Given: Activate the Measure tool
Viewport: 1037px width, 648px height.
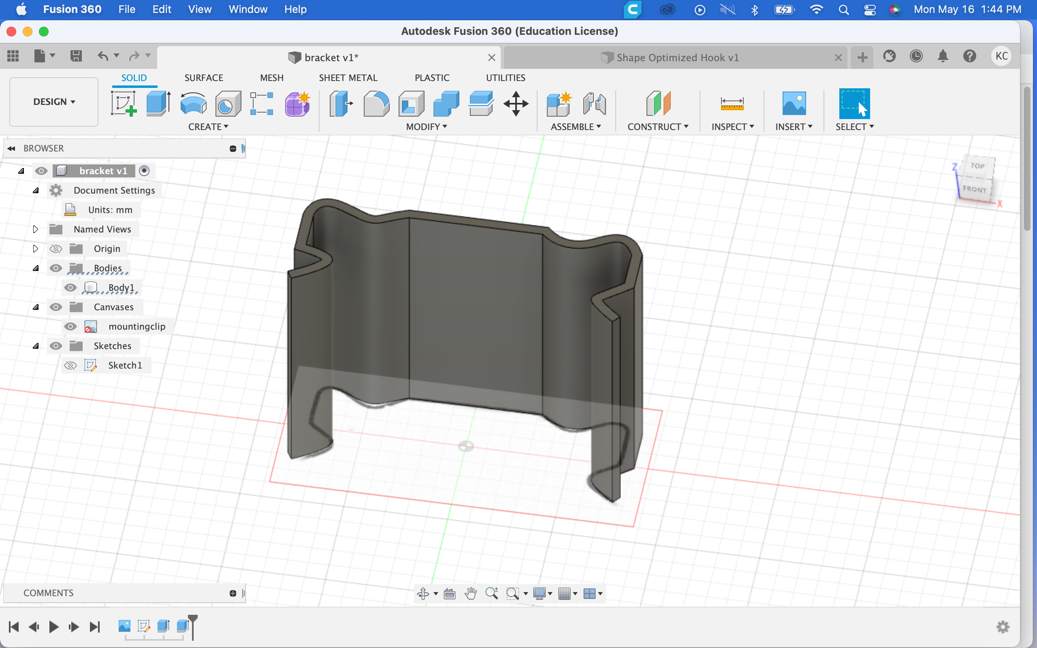Looking at the screenshot, I should pos(732,103).
